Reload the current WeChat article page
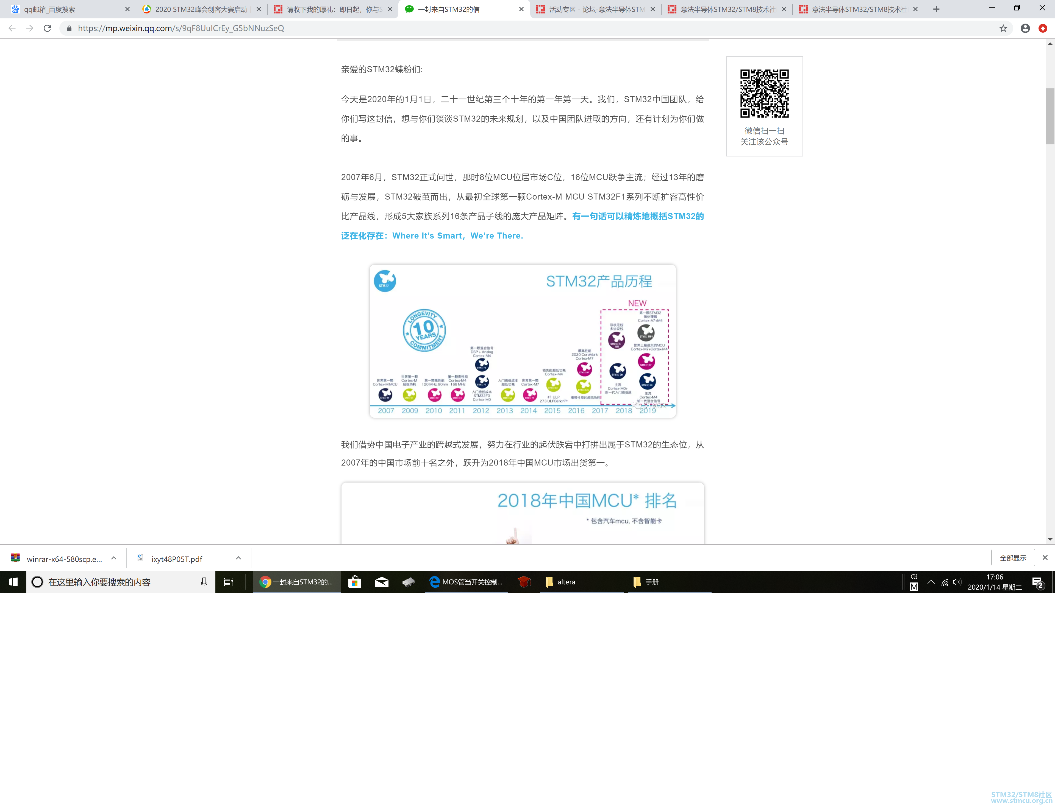The image size is (1055, 807). pos(47,28)
